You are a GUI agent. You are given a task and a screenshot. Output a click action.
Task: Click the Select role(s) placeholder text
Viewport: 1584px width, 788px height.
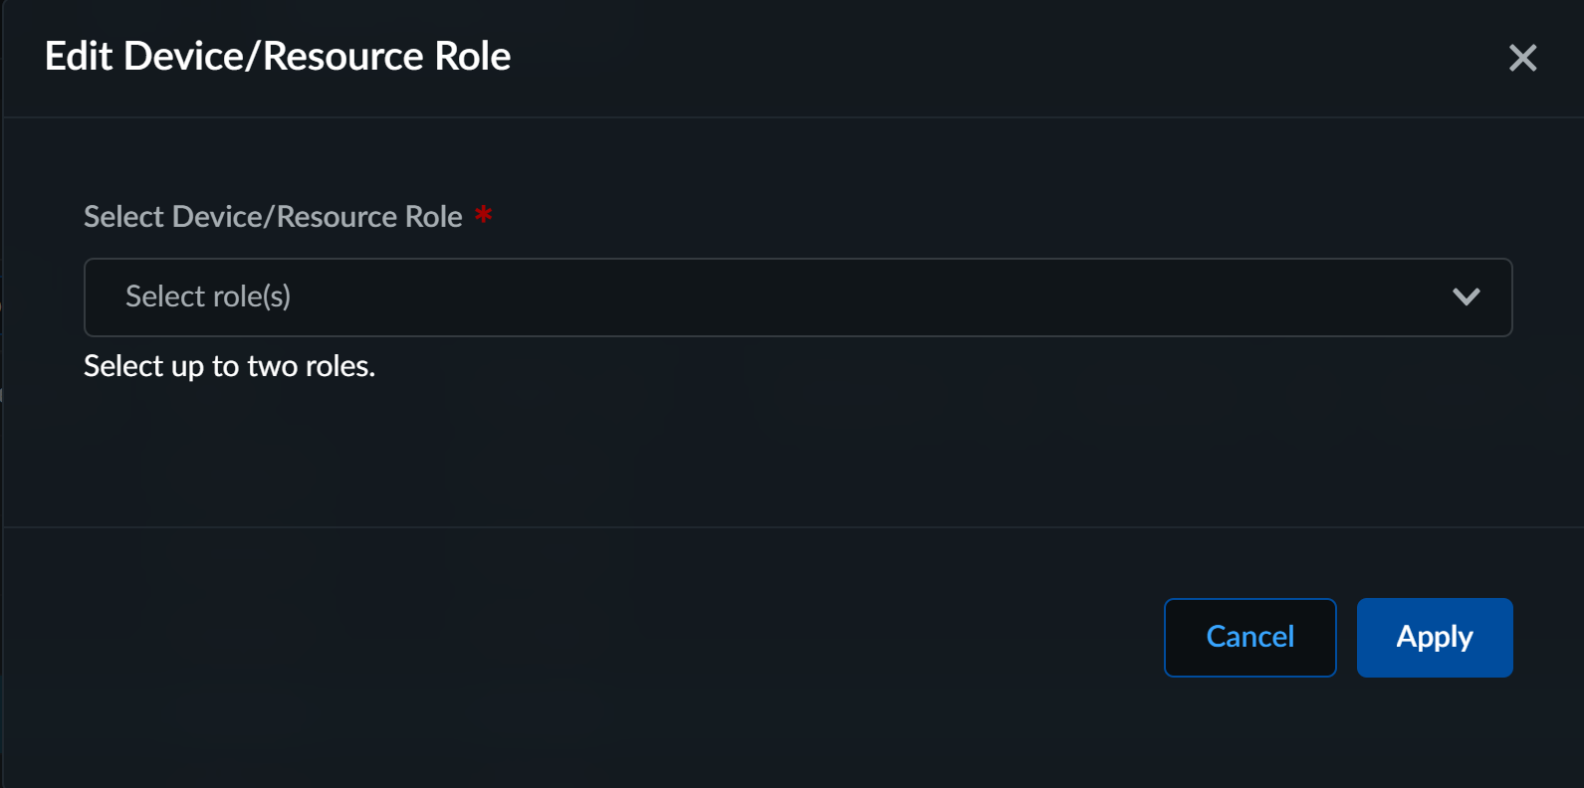[x=208, y=296]
